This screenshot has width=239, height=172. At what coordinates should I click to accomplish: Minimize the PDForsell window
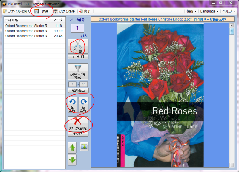pyautogui.click(x=213, y=3)
